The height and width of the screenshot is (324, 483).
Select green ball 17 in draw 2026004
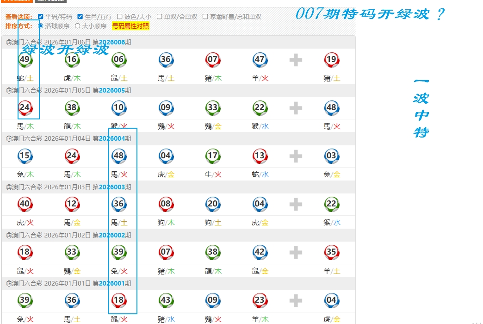coord(213,156)
